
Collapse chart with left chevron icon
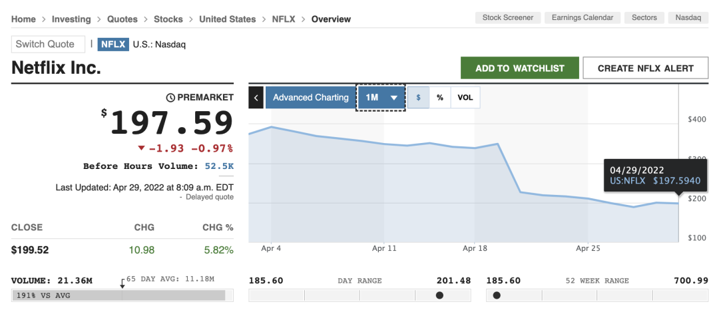point(256,98)
